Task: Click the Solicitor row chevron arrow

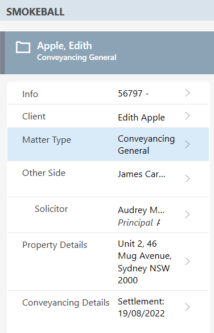Action: pos(187,215)
